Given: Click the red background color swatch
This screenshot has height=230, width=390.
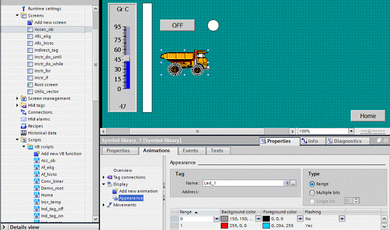Looking at the screenshot, I should (225, 227).
